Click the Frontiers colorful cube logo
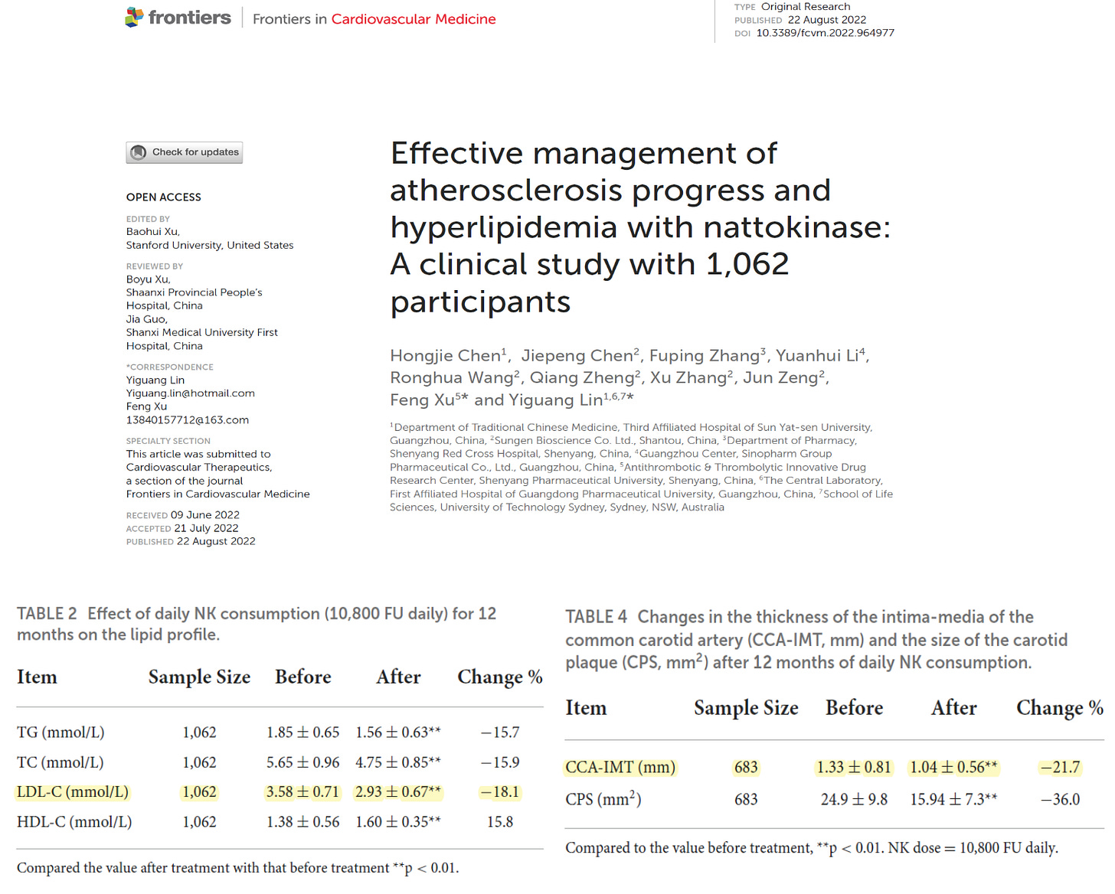The width and height of the screenshot is (1115, 894). pos(134,18)
